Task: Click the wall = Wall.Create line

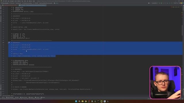Action: (x=33, y=56)
